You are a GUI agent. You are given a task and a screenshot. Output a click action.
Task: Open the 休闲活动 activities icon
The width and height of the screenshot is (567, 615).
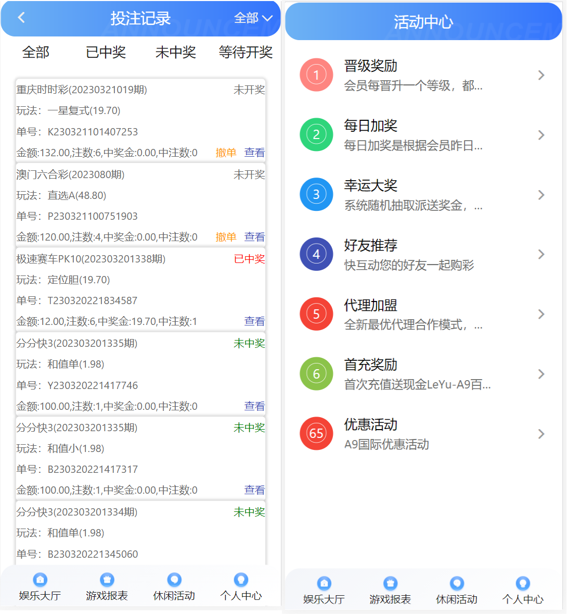[174, 580]
